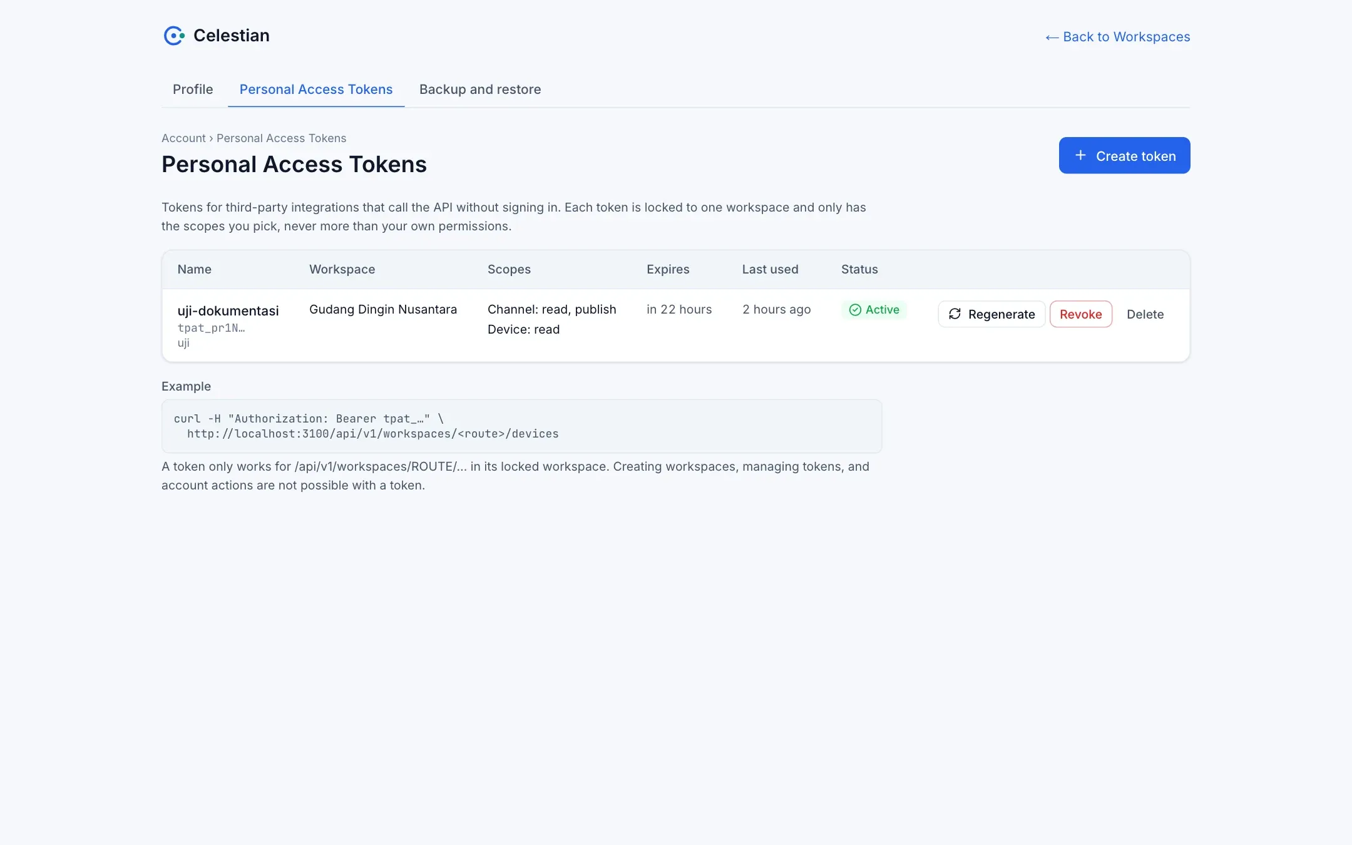This screenshot has height=845, width=1352.
Task: Open the Profile tab
Action: click(193, 90)
